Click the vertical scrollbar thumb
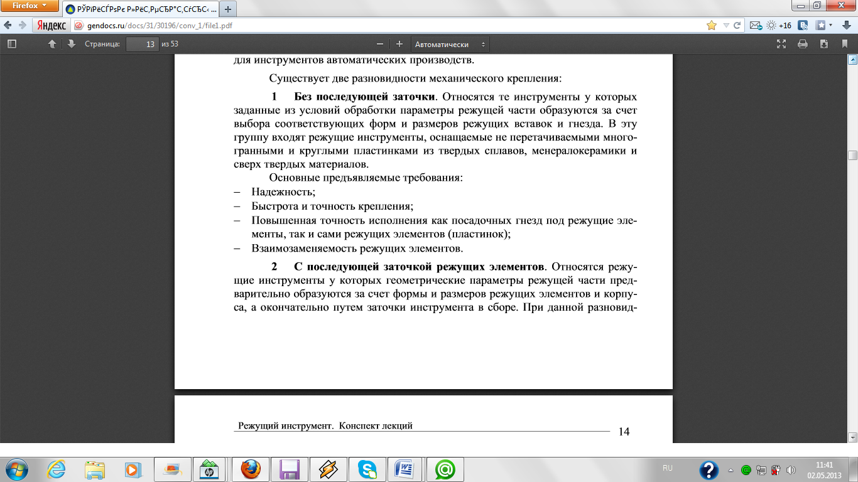This screenshot has height=482, width=858. pos(852,156)
